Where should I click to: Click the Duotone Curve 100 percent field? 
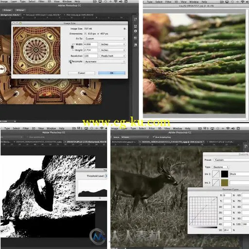246,224
